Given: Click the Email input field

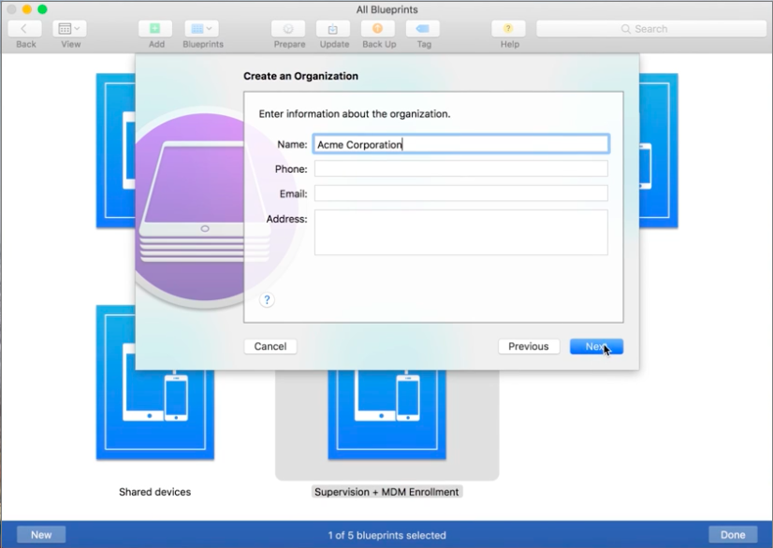Looking at the screenshot, I should pos(460,194).
